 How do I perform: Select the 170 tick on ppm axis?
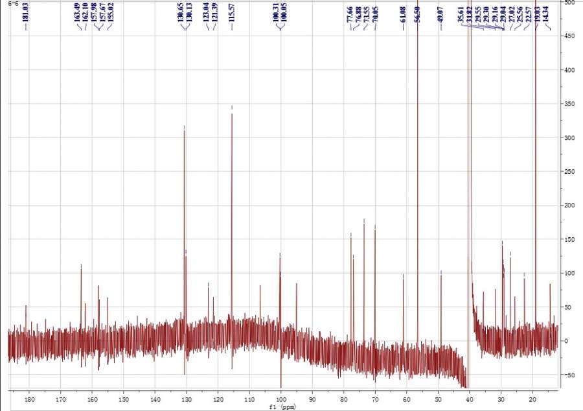(61, 400)
